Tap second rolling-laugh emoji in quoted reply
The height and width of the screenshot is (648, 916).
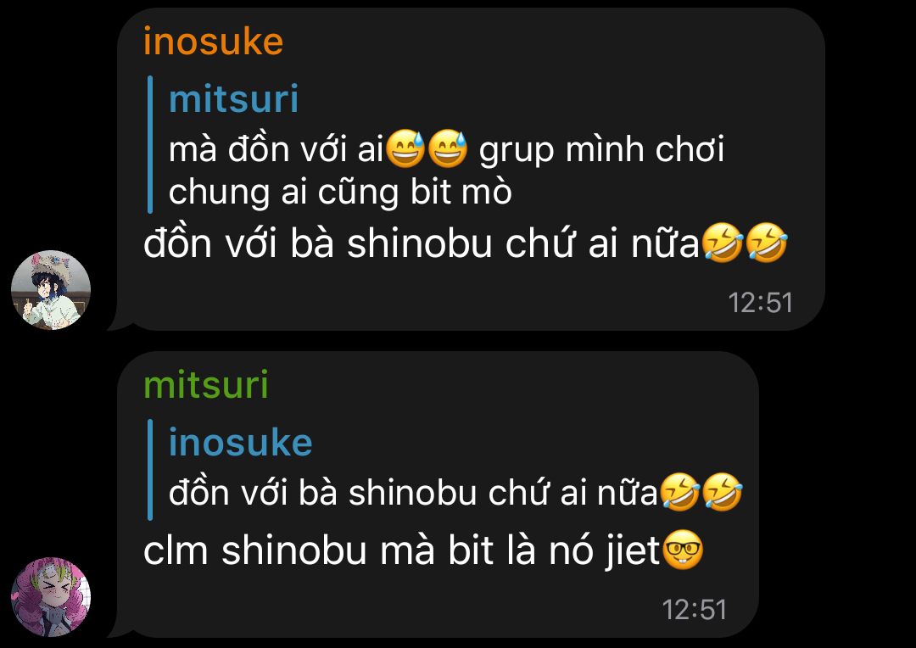(722, 492)
